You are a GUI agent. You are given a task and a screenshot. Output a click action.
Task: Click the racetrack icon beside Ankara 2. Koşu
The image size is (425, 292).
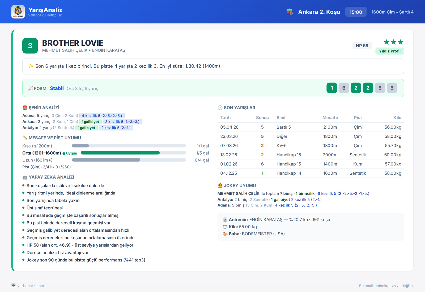[290, 12]
